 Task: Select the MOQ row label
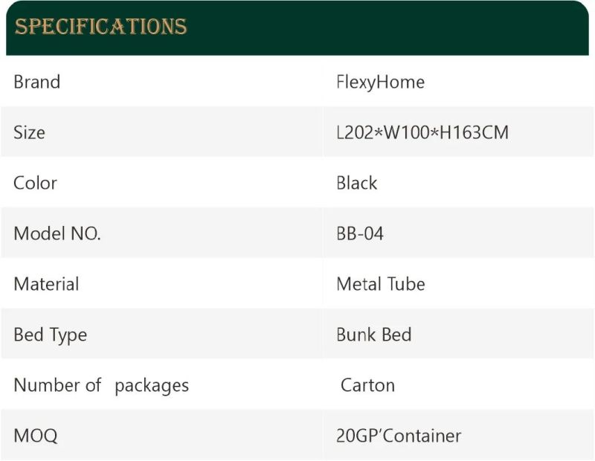click(x=36, y=436)
